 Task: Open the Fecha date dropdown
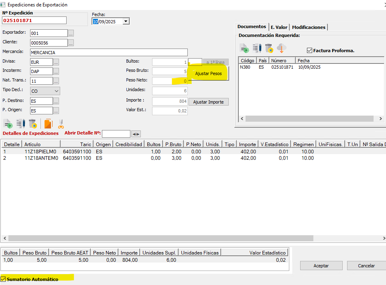126,22
